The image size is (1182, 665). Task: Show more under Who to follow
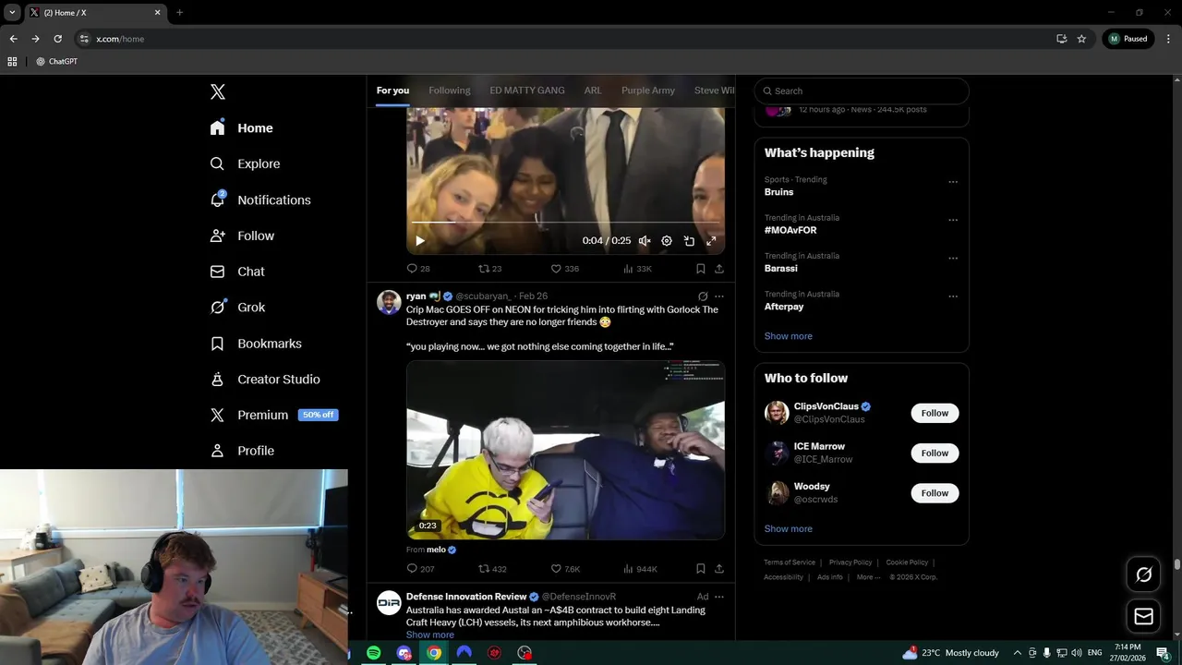789,529
